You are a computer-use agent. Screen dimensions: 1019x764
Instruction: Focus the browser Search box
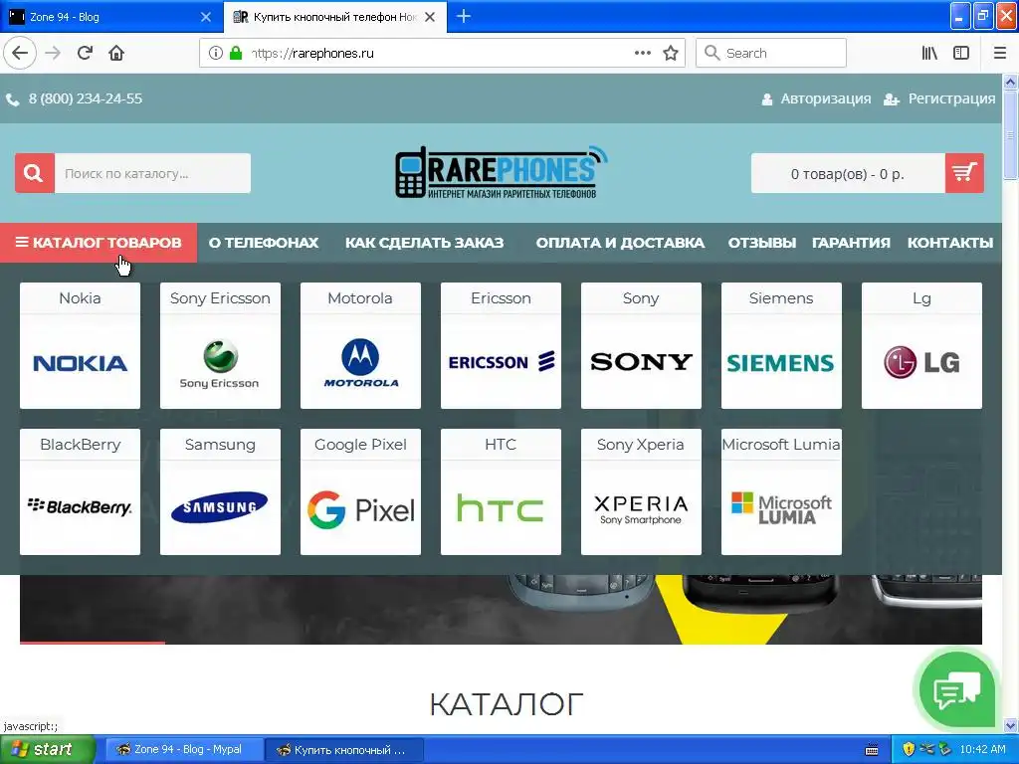coord(771,53)
